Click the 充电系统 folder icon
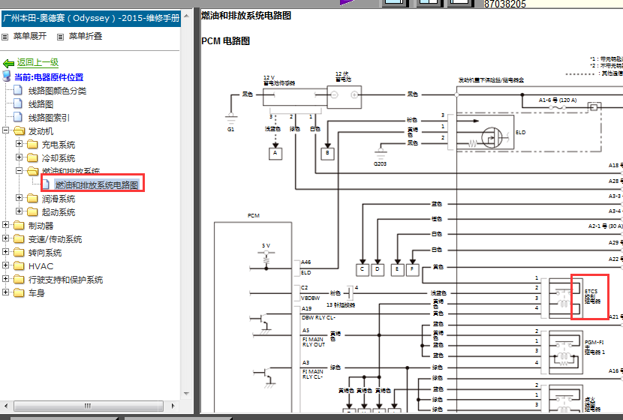 pyautogui.click(x=32, y=145)
